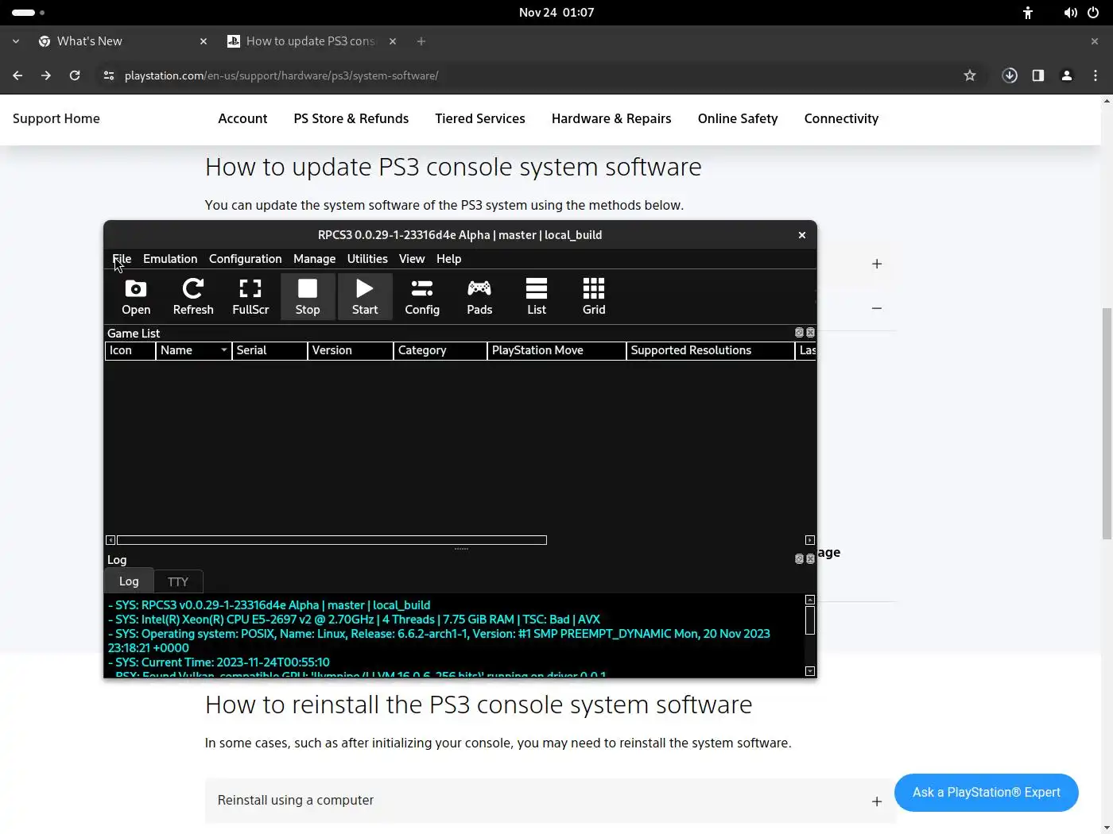The image size is (1113, 834).
Task: Click the browser page vertical scrollbar
Action: coord(1107,423)
